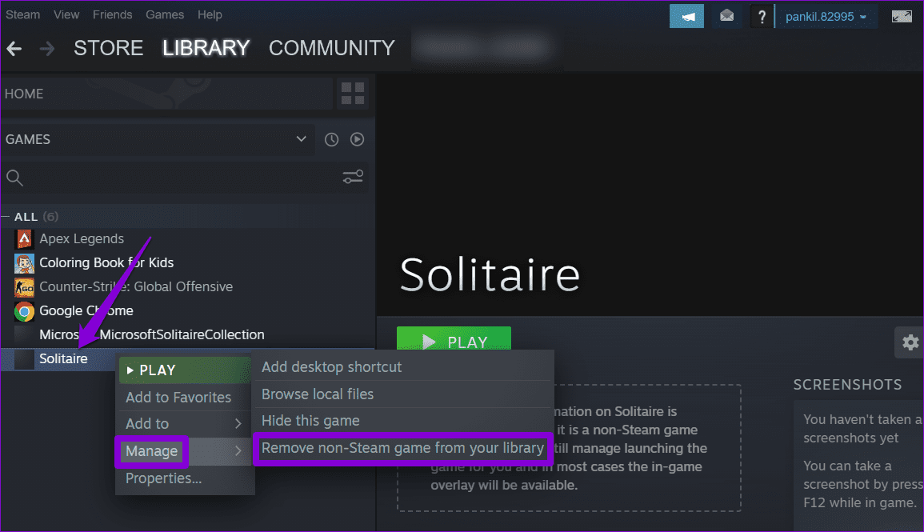Go to the STORE tab
The width and height of the screenshot is (924, 532).
109,48
